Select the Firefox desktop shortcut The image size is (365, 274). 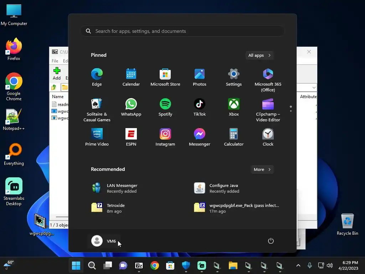(x=14, y=49)
